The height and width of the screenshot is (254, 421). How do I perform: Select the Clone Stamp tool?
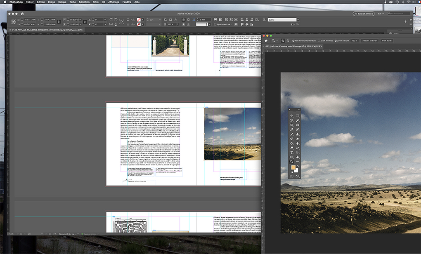(x=298, y=134)
